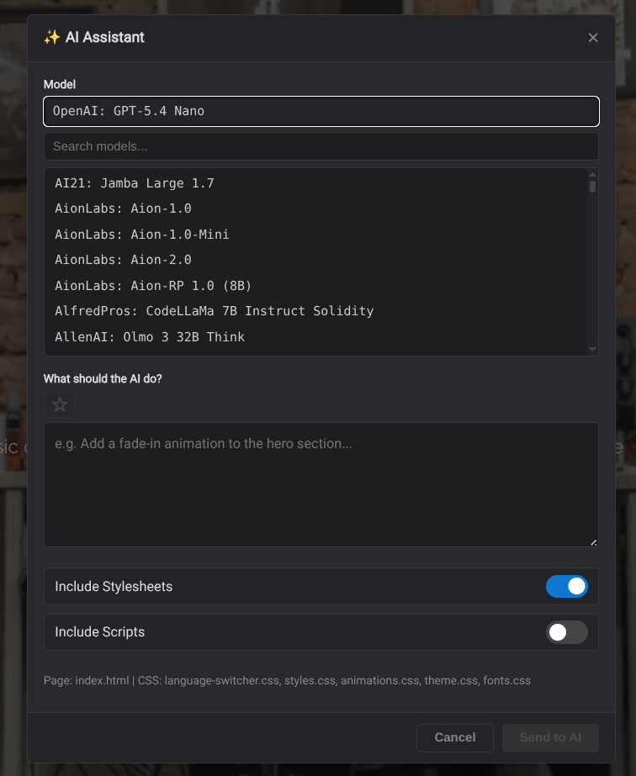The width and height of the screenshot is (636, 776).
Task: Focus the Search models field
Action: click(321, 146)
